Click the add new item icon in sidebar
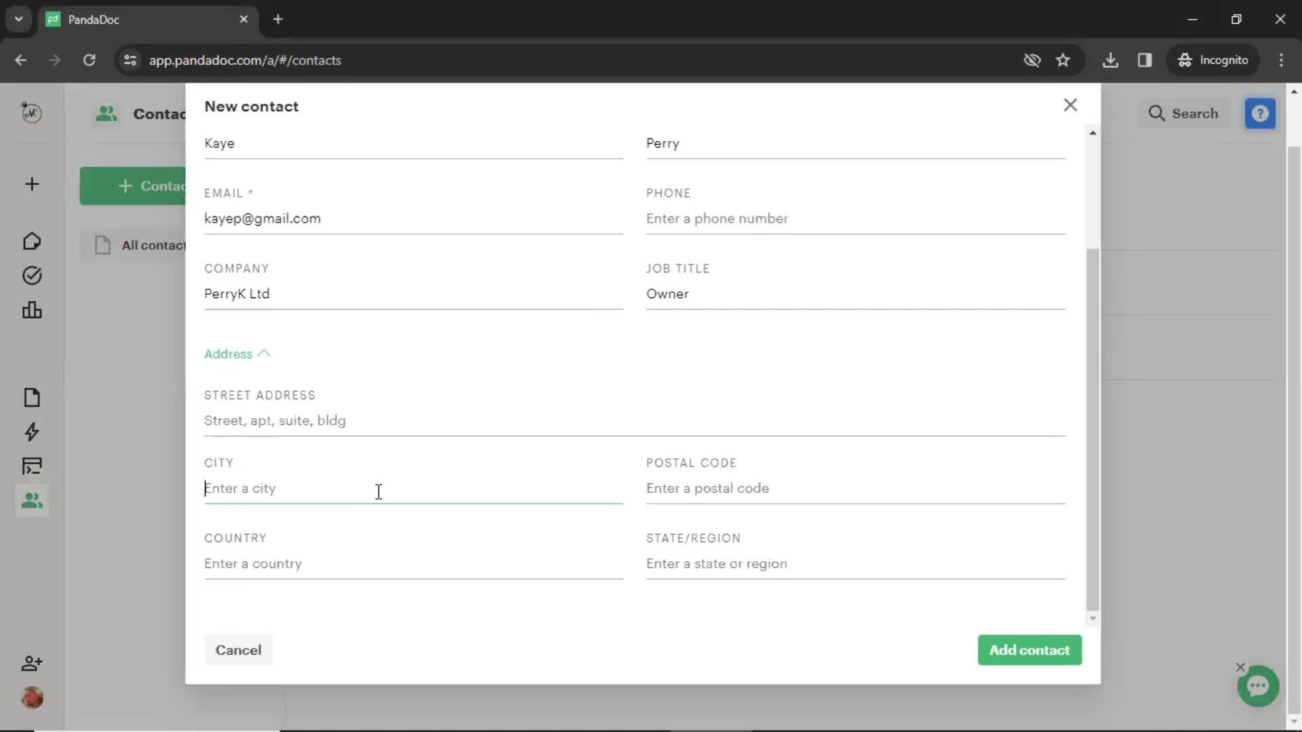Screen dimensions: 1302x732 click(32, 184)
